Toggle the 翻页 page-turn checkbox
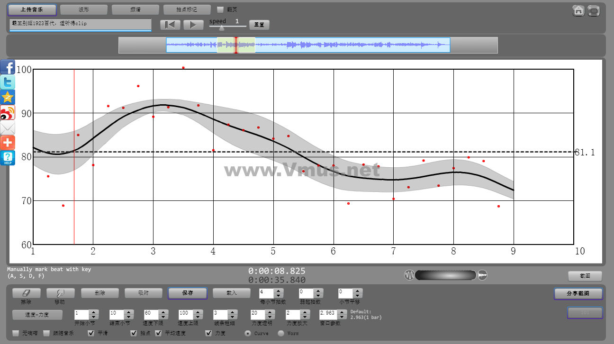The height and width of the screenshot is (344, 614). [220, 9]
